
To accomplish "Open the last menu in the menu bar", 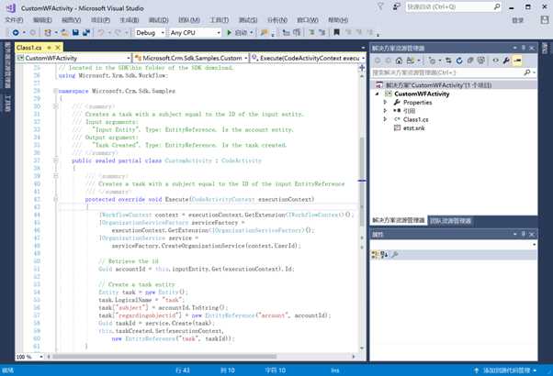I will click(x=338, y=20).
